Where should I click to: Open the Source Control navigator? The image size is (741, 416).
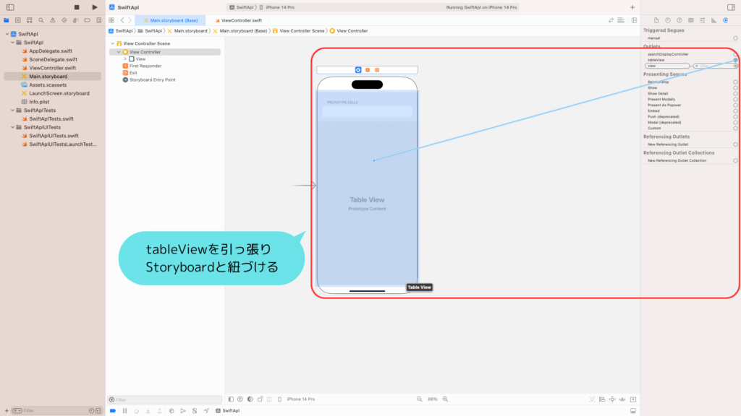click(x=18, y=20)
